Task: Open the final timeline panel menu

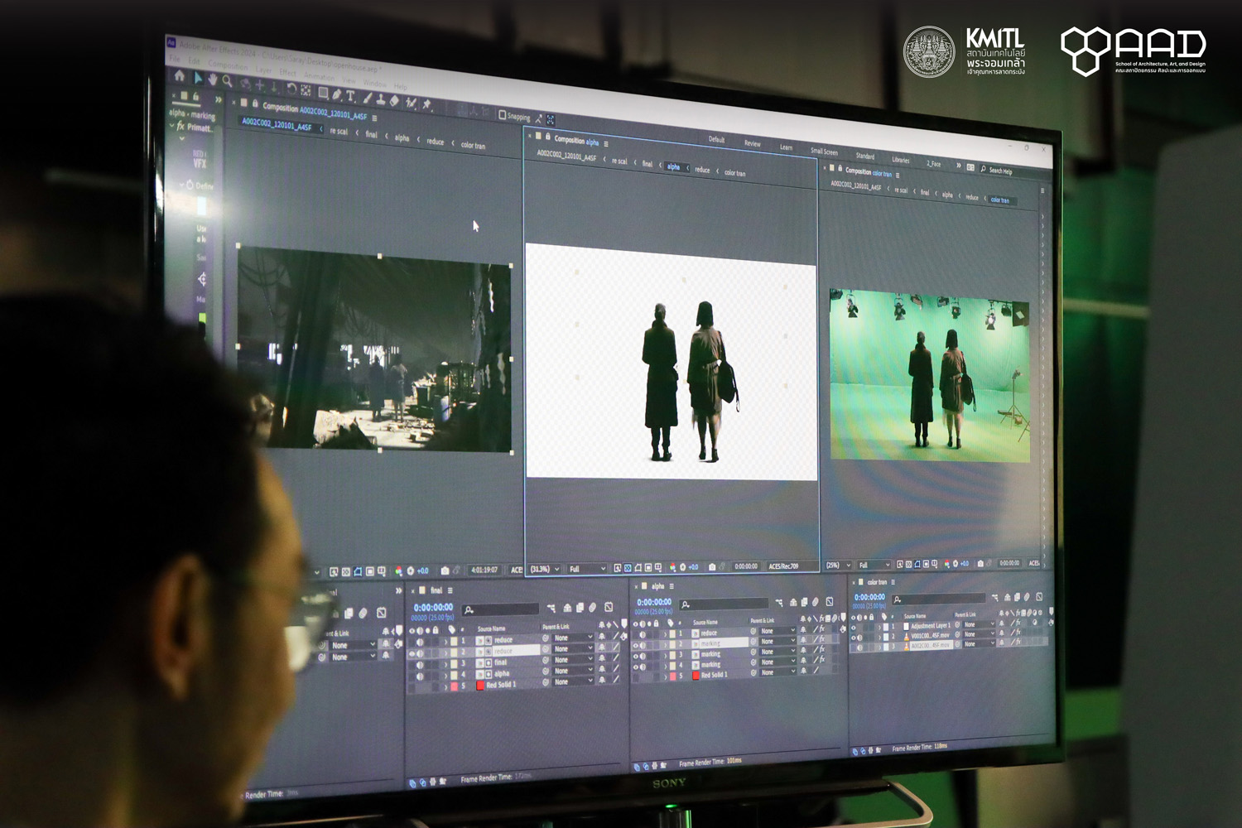Action: 450,590
